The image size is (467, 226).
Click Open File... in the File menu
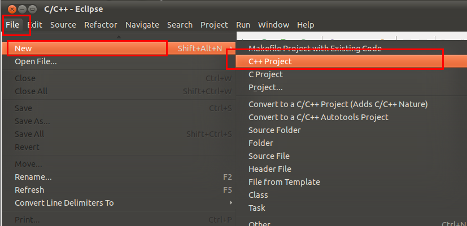coord(36,61)
